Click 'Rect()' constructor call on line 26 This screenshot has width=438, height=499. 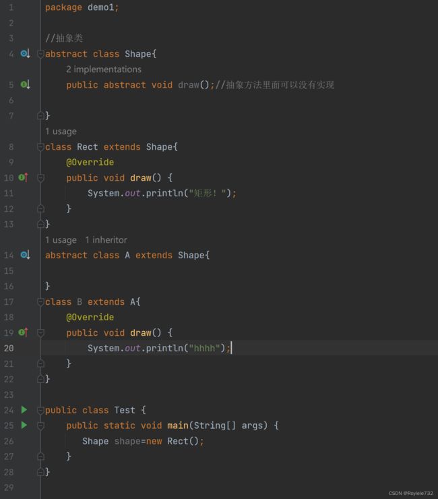183,441
